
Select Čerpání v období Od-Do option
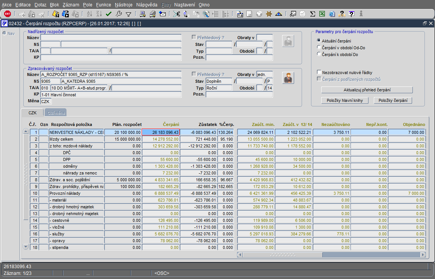(x=319, y=47)
